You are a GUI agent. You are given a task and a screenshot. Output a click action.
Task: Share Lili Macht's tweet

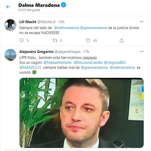(122, 40)
